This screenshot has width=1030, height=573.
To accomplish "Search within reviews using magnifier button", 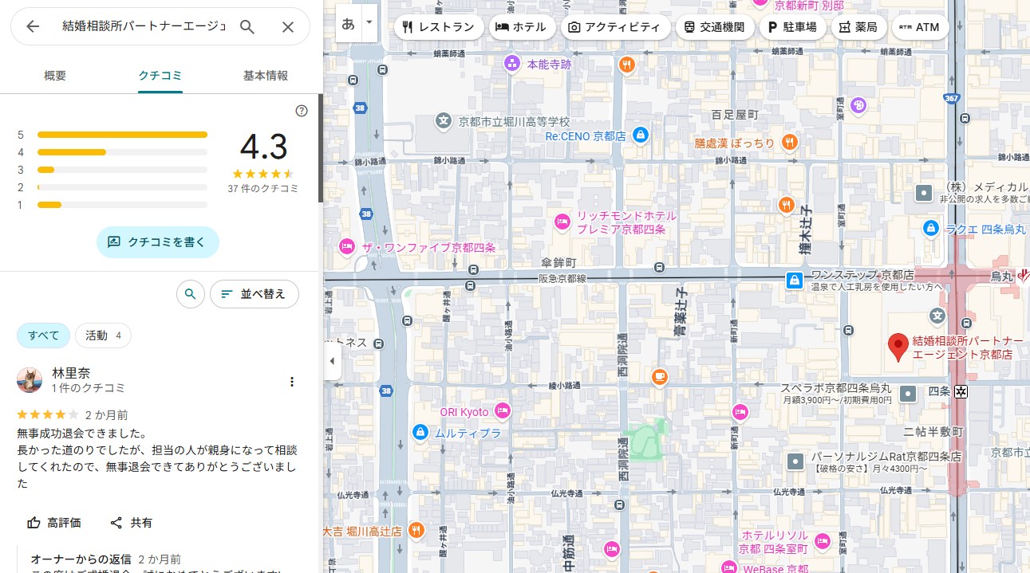I will [x=190, y=294].
